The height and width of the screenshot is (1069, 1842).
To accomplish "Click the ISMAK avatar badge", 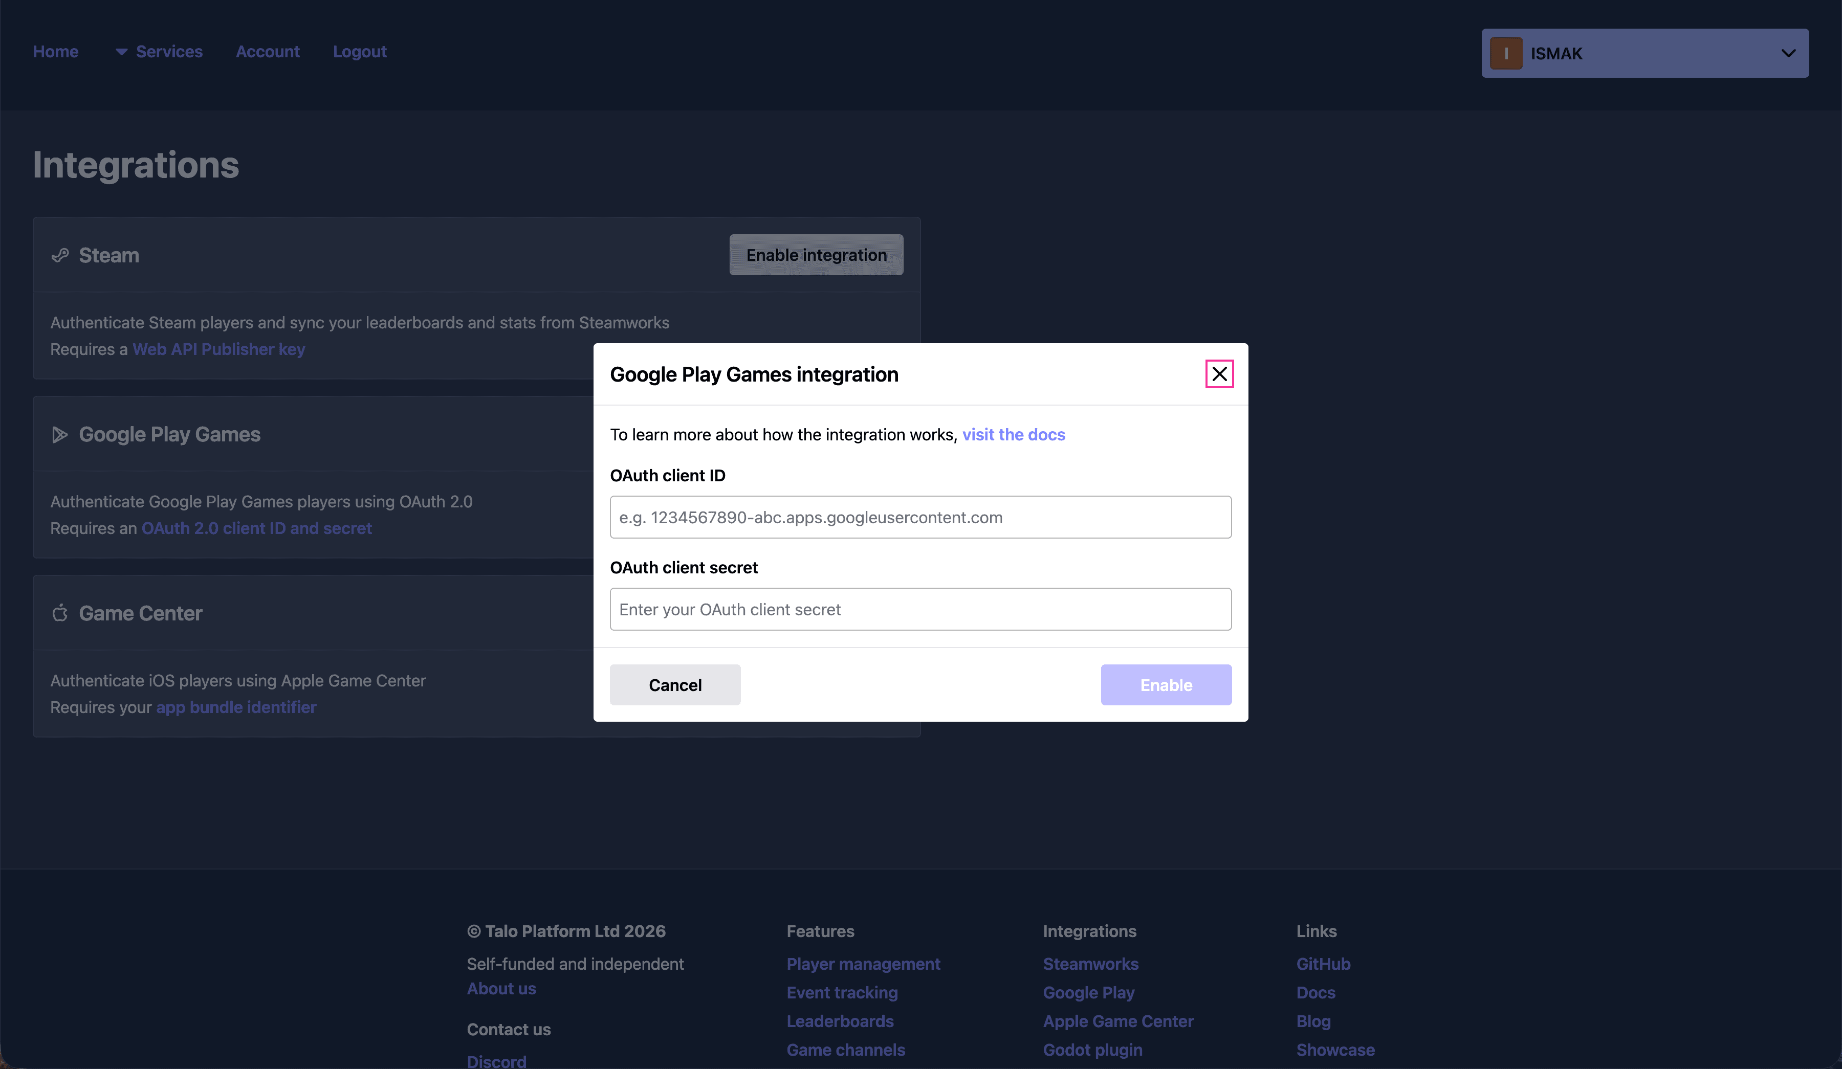I will tap(1506, 53).
